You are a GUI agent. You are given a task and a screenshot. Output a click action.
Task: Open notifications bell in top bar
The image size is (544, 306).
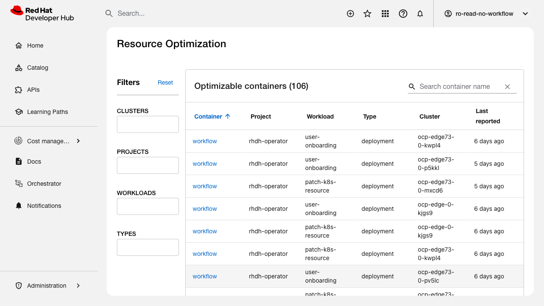(x=420, y=14)
